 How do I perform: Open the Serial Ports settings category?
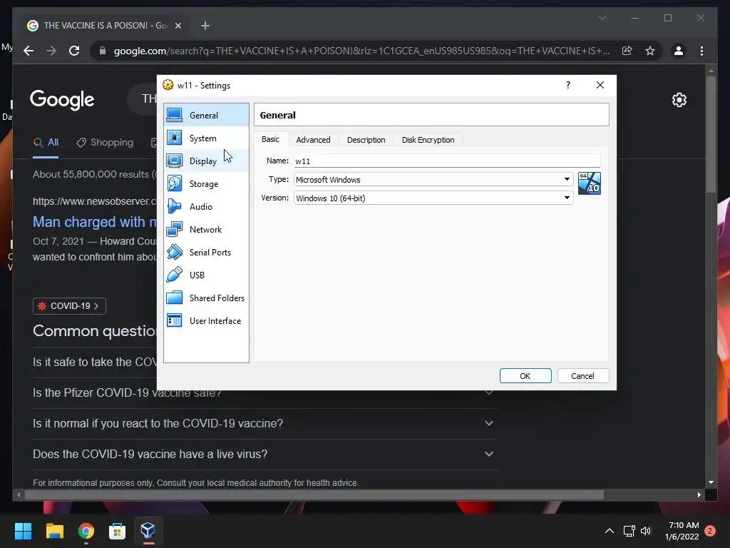click(x=206, y=253)
